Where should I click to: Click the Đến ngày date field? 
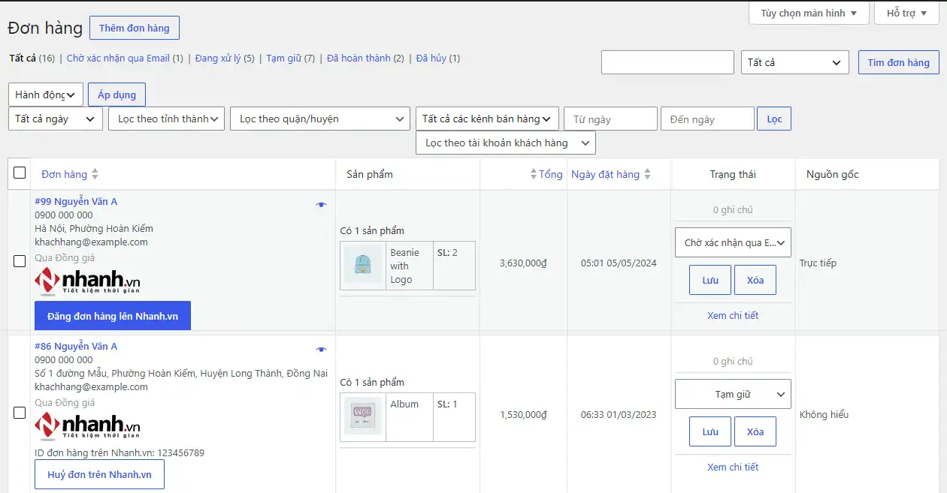707,119
